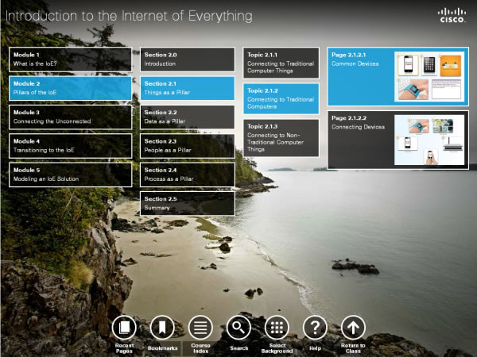477x357 pixels.
Task: Click the Help question mark icon
Action: [315, 327]
